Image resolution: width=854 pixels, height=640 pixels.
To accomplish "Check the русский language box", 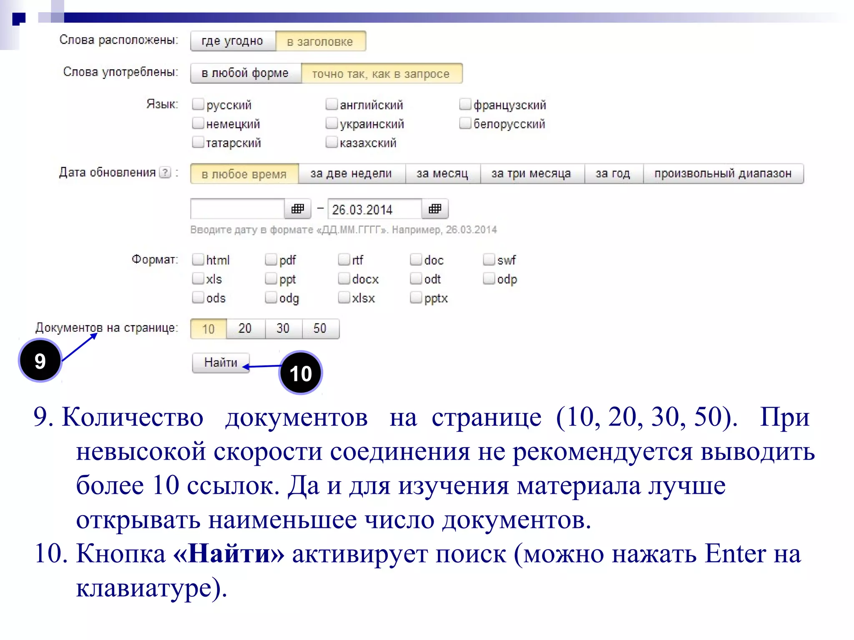I will point(198,104).
